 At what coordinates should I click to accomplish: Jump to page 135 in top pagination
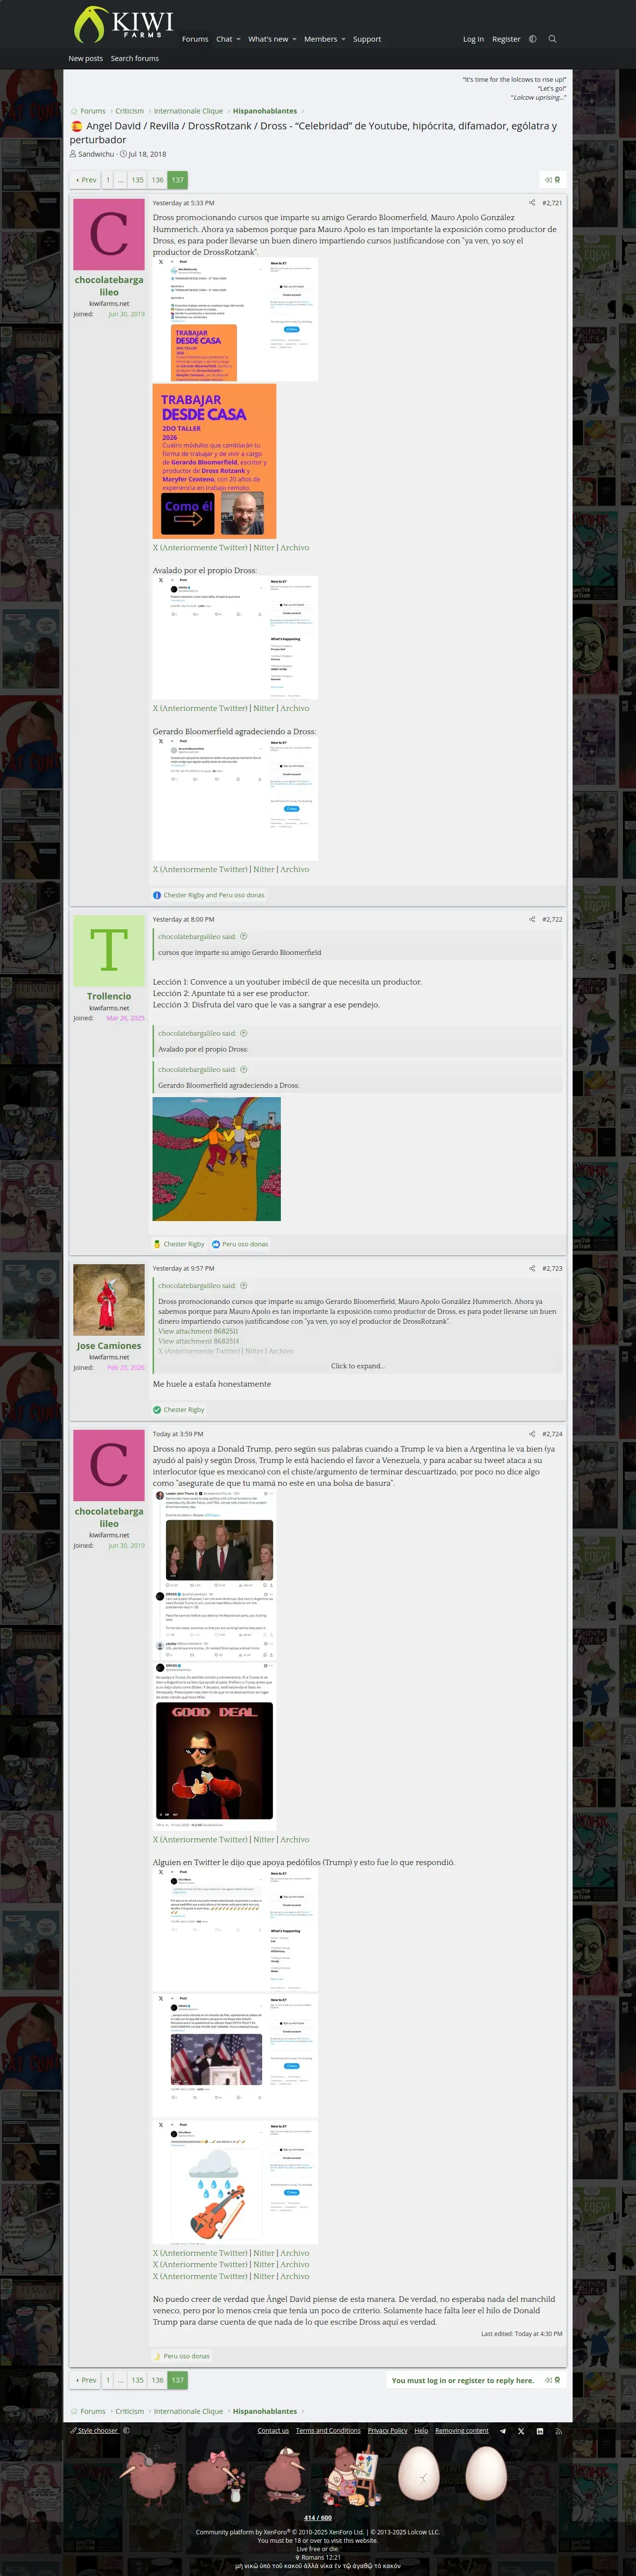click(138, 180)
